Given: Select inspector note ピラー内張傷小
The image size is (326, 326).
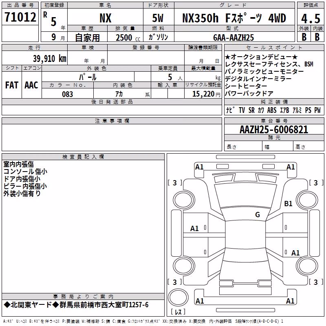Looking at the screenshot, I should pyautogui.click(x=25, y=186).
